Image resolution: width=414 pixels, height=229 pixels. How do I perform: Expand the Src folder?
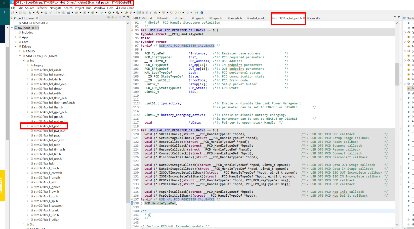tap(24, 224)
